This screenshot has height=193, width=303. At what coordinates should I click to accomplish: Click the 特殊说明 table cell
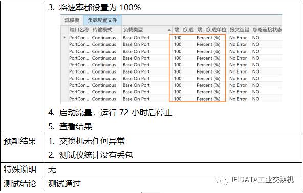pyautogui.click(x=23, y=170)
